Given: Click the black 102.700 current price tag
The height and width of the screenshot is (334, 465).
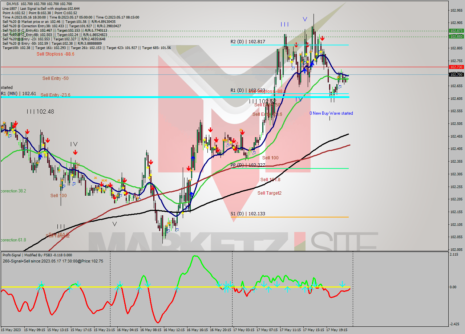Looking at the screenshot, I should pyautogui.click(x=456, y=74).
